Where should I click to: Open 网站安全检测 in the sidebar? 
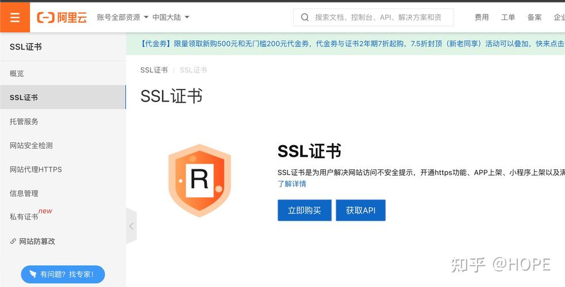click(63, 145)
